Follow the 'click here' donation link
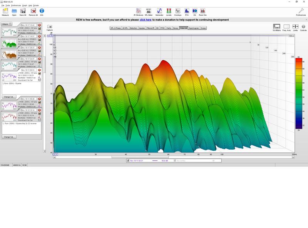 tap(146, 20)
